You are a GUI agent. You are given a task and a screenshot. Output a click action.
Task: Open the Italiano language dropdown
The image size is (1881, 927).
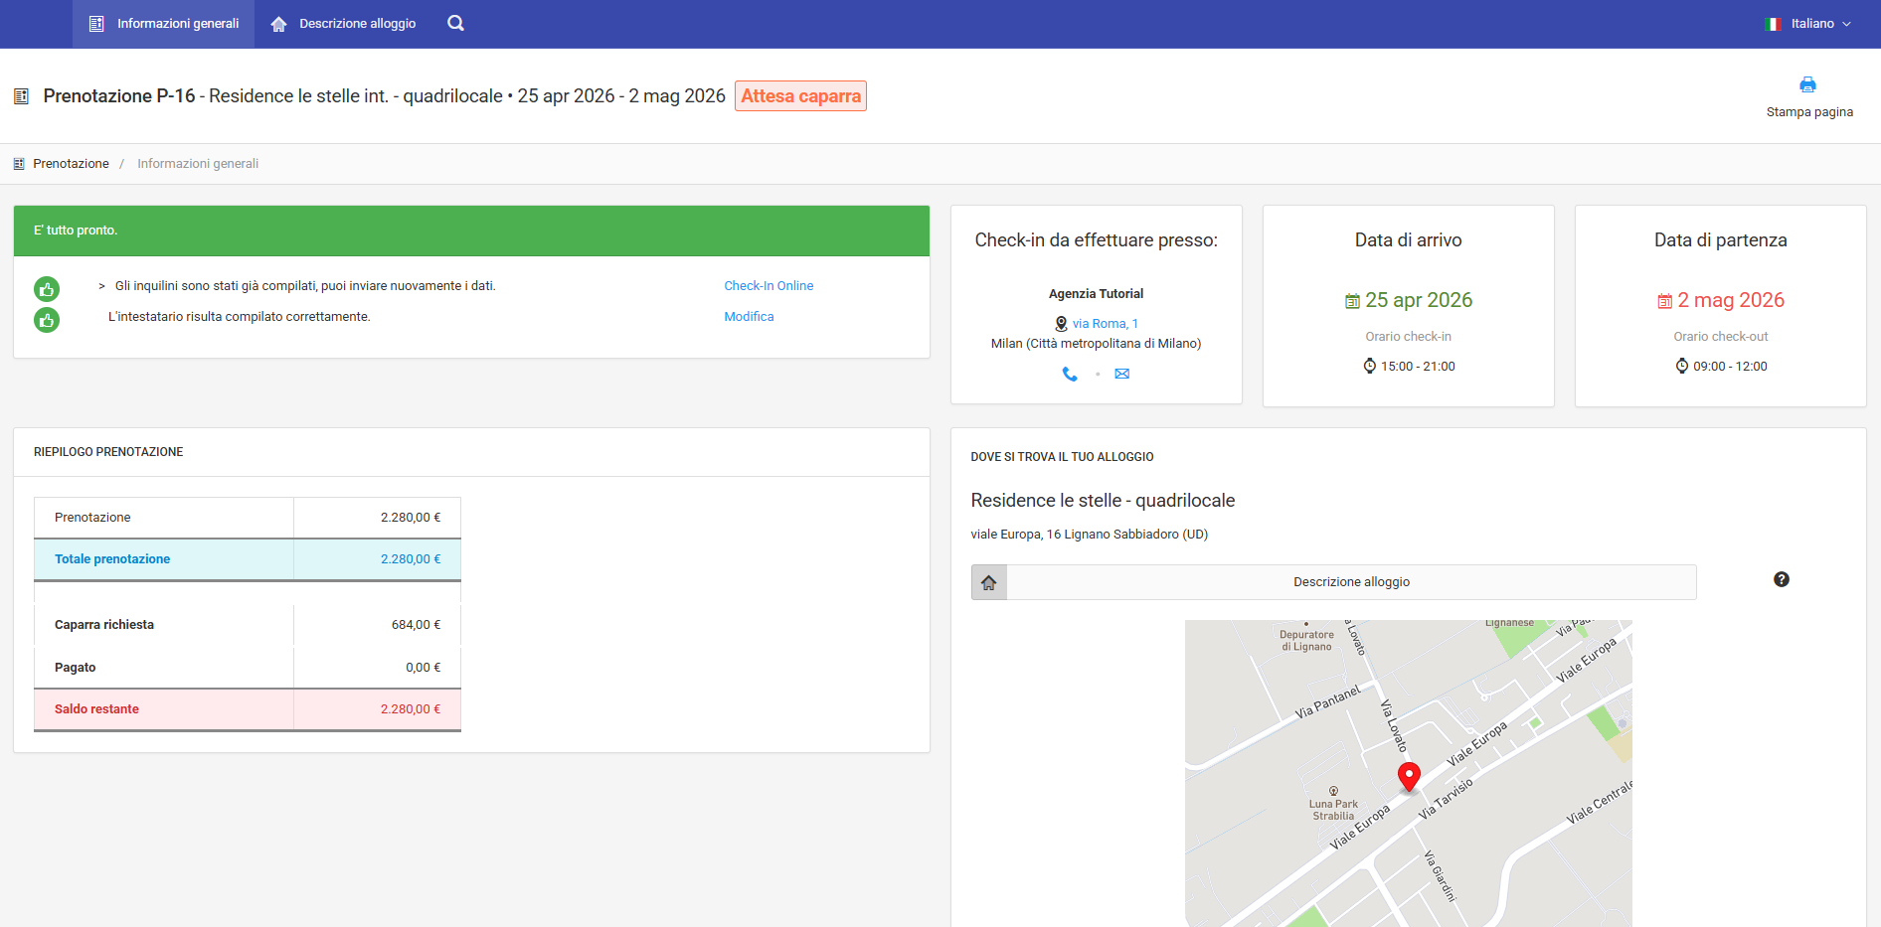tap(1808, 24)
